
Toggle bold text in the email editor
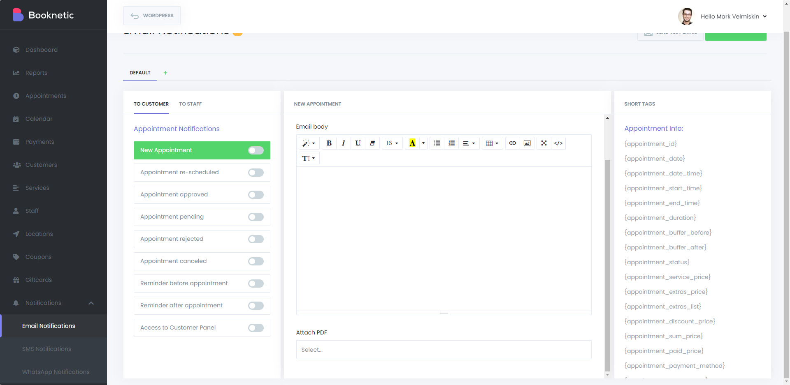click(x=329, y=143)
